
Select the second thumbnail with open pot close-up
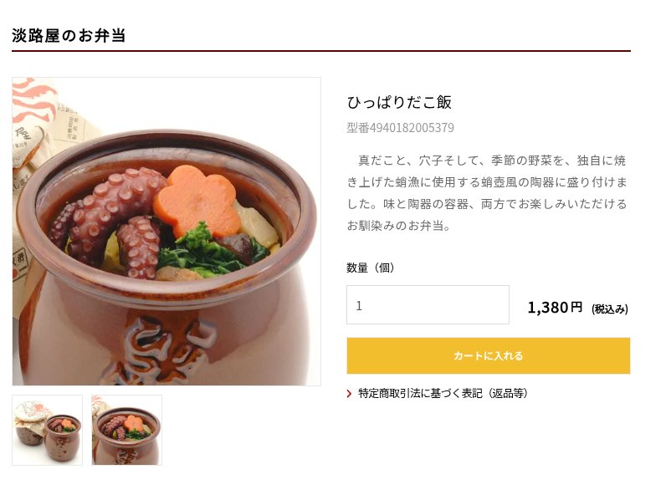(x=126, y=430)
